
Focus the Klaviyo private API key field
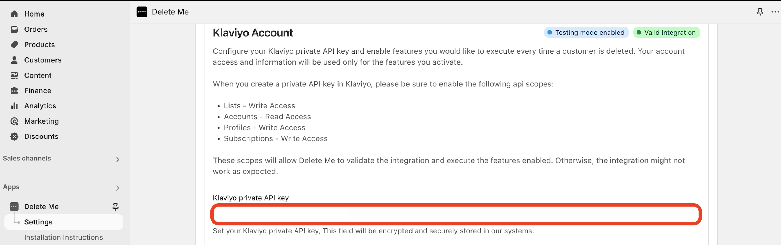pos(456,214)
